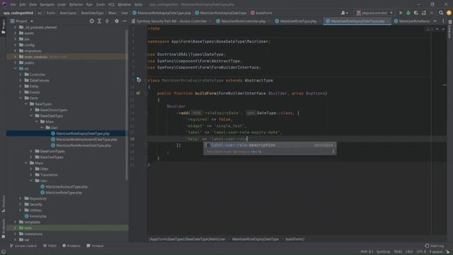The height and width of the screenshot is (255, 453).
Task: Open the Navigate menu
Action: coord(47,4)
